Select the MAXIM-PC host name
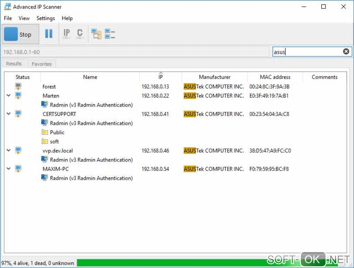The width and height of the screenshot is (354, 268). pos(56,169)
